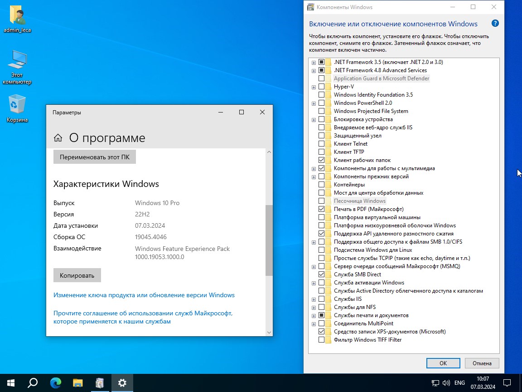Viewport: 522px width, 392px height.
Task: Expand the Соединитель MultiPoint node
Action: [x=313, y=323]
